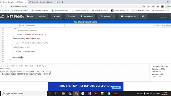This screenshot has width=171, height=96.
Task: Switch to the C# Online Compiler .NET Fiddle tab
Action: (12, 2)
